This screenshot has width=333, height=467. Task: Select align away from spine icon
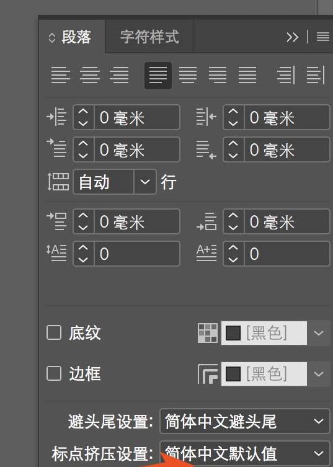coord(316,75)
